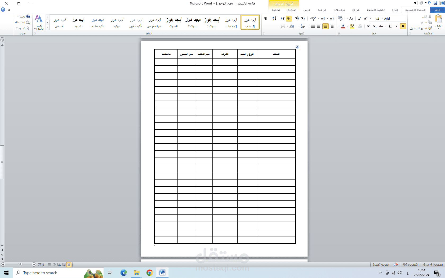Open the Insert ribbon tab (إدراج)
Viewport: 445px width, 278px height.
pyautogui.click(x=395, y=10)
